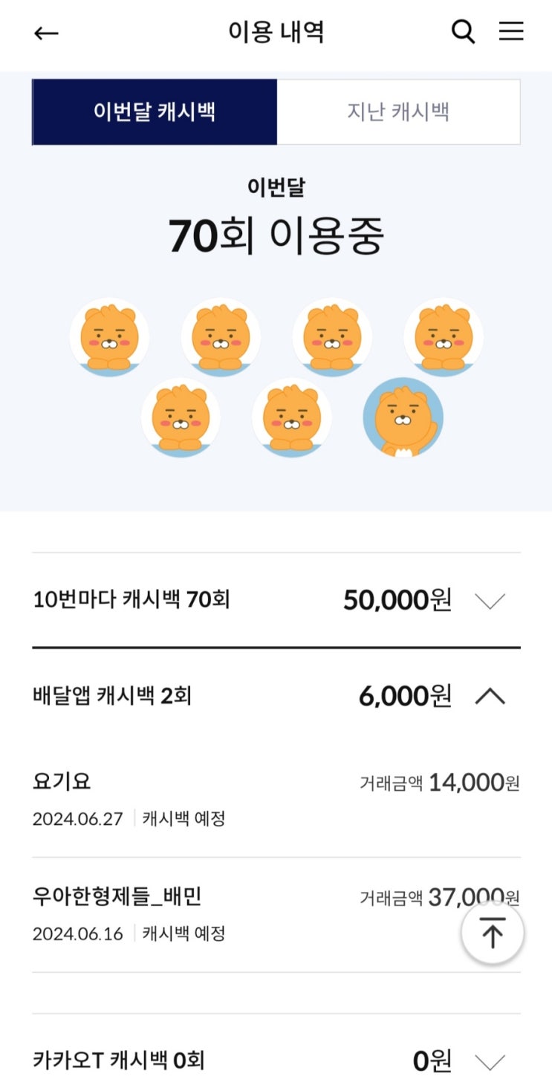Tap the 이용 내역 page title
The width and height of the screenshot is (552, 1085).
point(276,33)
